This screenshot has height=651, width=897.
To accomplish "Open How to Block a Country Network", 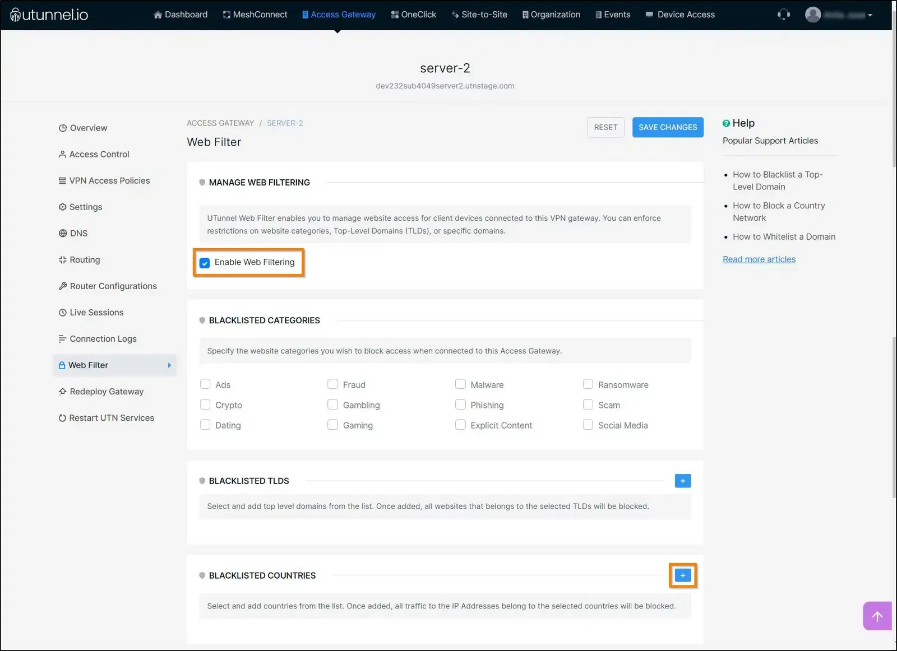I will tap(779, 212).
